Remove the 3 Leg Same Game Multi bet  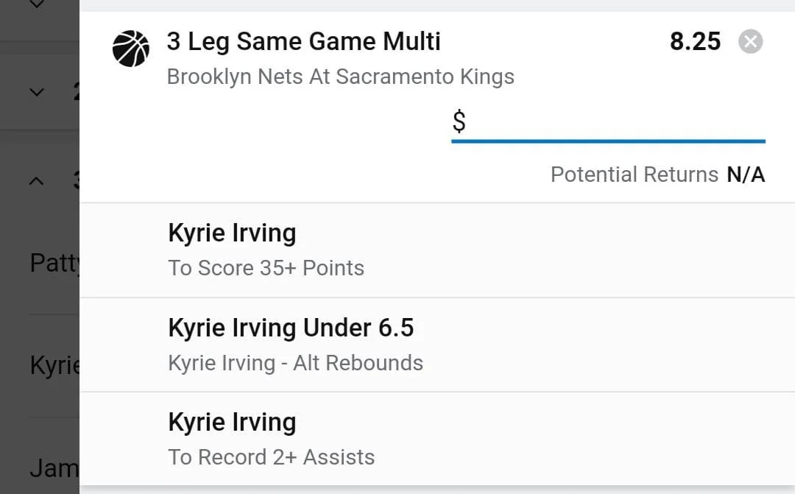[x=750, y=41]
